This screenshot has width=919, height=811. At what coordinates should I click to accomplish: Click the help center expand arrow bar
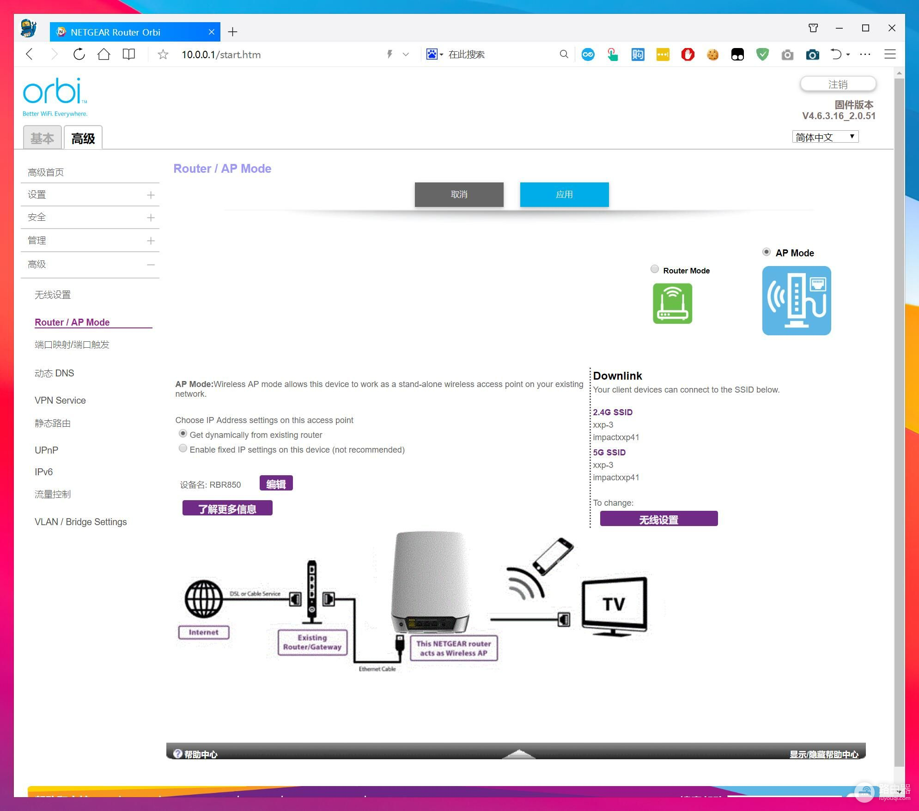pyautogui.click(x=518, y=754)
